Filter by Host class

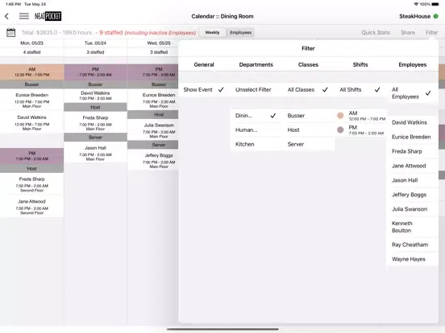(310, 130)
